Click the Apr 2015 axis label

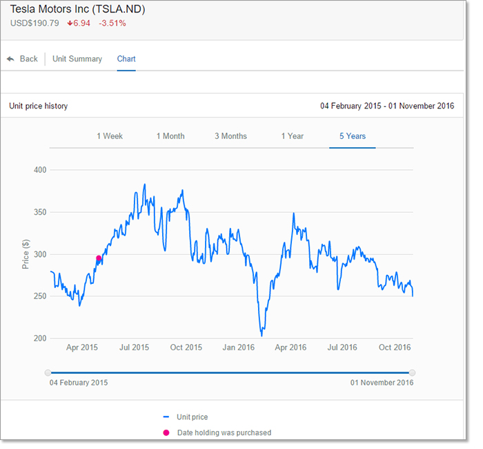tap(82, 347)
